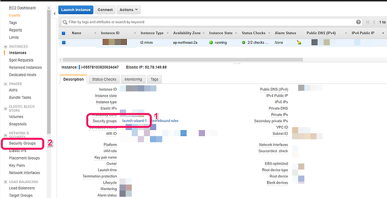Switch to the Monitoring tab

click(x=133, y=79)
